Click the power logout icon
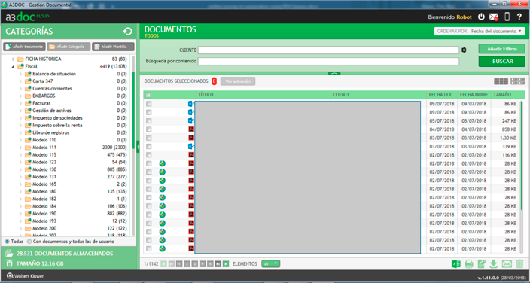Viewport: 530px width, 283px height. 481,17
